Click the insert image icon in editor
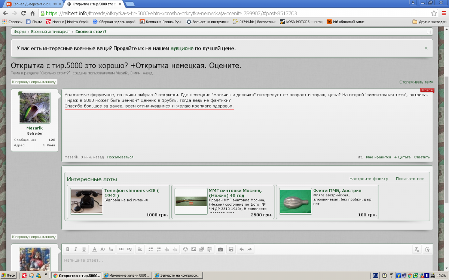Image resolution: width=449 pixels, height=280 pixels. point(193,249)
